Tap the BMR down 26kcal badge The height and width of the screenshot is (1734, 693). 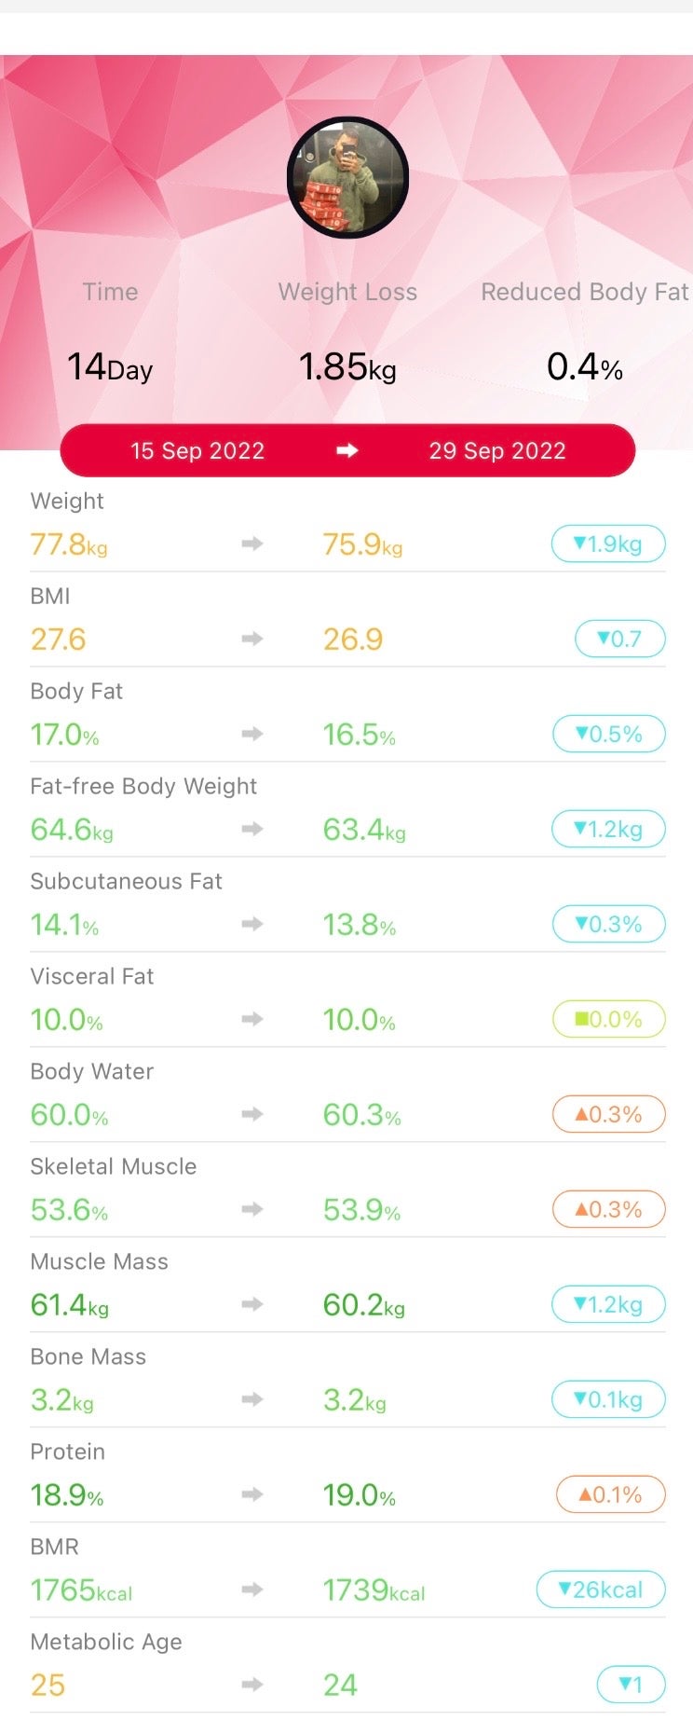pos(601,1589)
